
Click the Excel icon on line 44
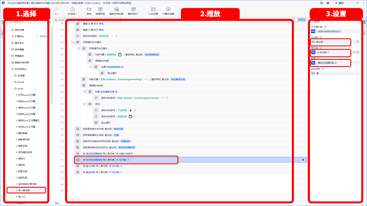pyautogui.click(x=78, y=166)
